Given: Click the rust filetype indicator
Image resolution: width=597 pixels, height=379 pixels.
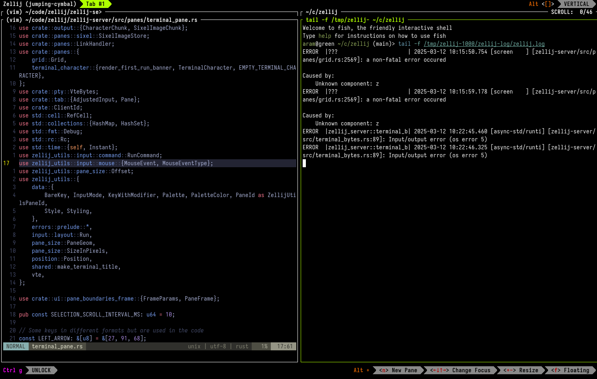Looking at the screenshot, I should coord(242,346).
